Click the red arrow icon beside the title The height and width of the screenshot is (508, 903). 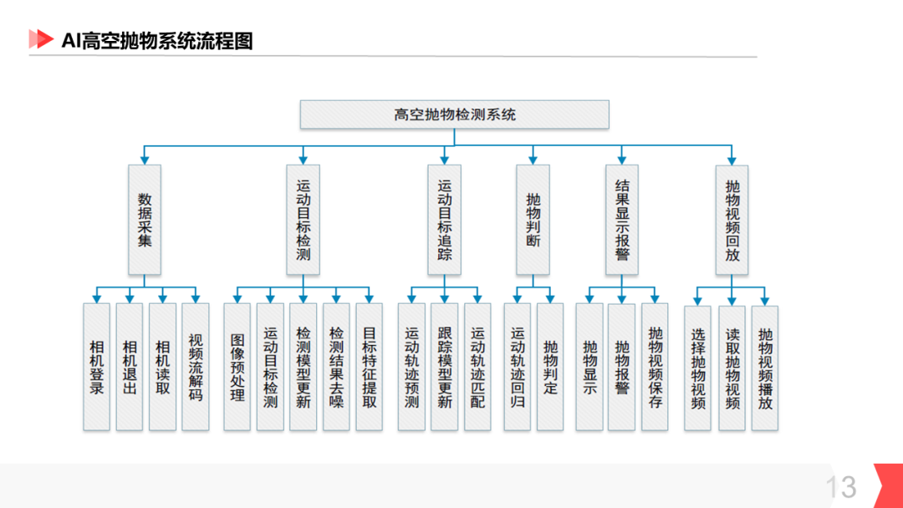[x=42, y=37]
